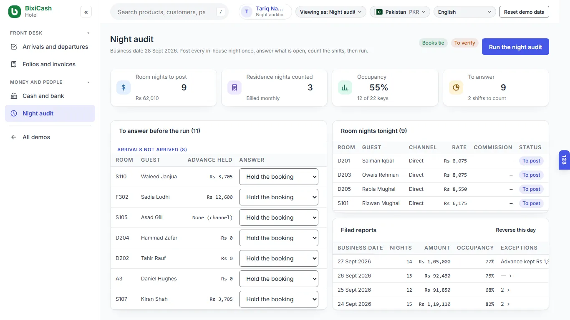The height and width of the screenshot is (320, 570).
Task: Click the Tariq Na... user avatar
Action: [x=247, y=12]
